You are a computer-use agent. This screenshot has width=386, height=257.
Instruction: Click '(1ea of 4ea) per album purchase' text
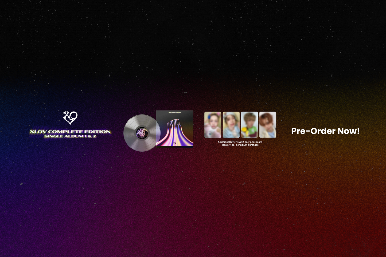[x=240, y=145]
